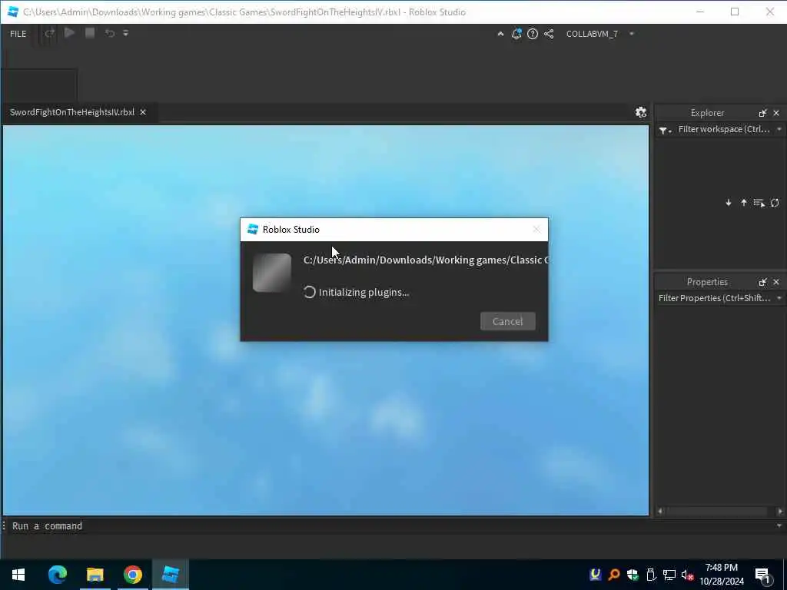
Task: Open Google Chrome from the taskbar
Action: [x=133, y=575]
